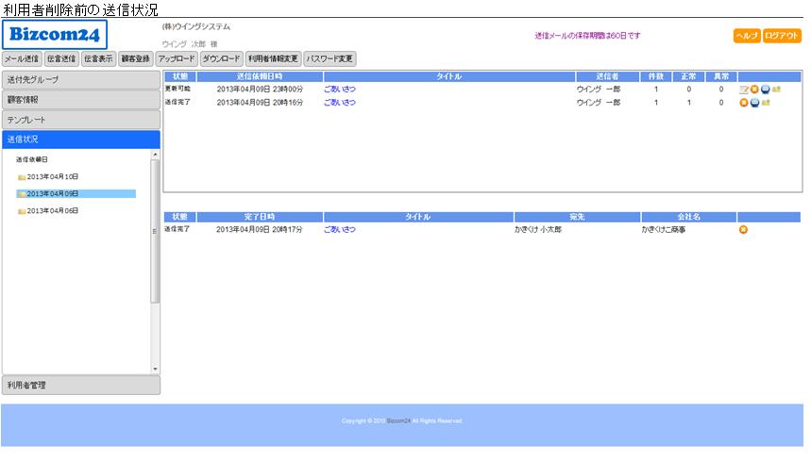Expand the 利用者管理 panel
811x476 pixels.
[80, 386]
